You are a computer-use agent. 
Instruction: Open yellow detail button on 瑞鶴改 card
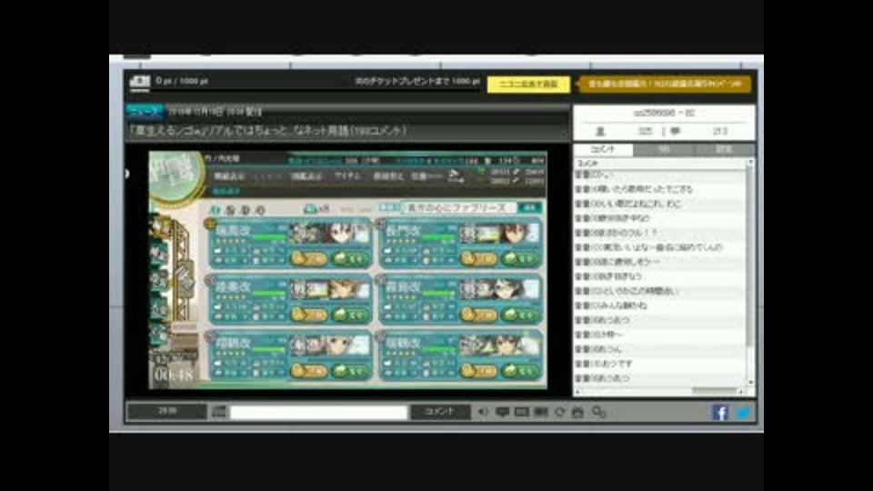(x=478, y=370)
